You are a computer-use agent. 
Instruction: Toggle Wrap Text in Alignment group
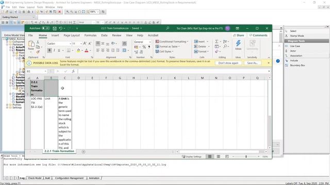coord(124,43)
